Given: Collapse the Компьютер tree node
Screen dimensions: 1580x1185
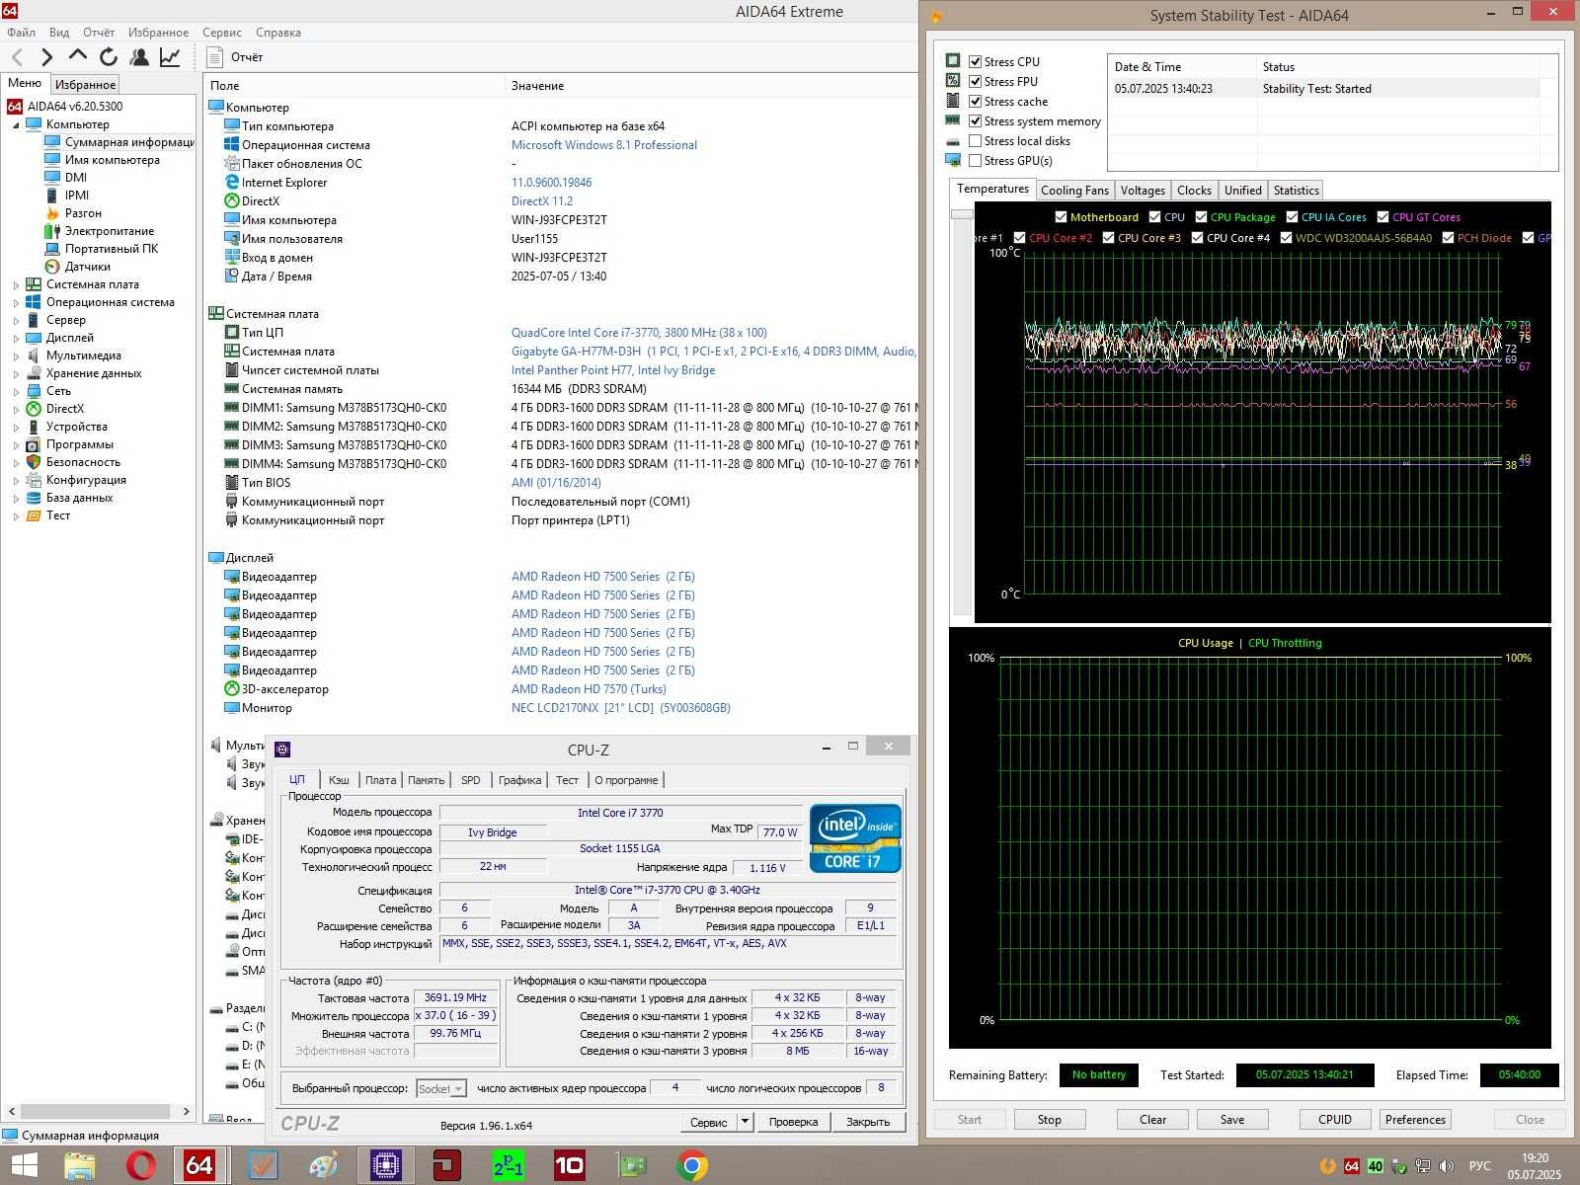Looking at the screenshot, I should [16, 124].
